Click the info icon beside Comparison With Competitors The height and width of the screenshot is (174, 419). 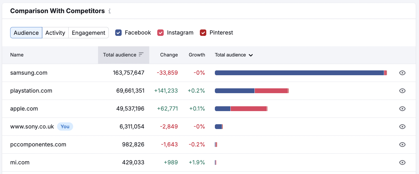click(110, 11)
